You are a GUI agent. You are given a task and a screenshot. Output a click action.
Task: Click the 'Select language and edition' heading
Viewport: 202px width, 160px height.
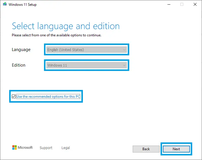click(x=66, y=26)
